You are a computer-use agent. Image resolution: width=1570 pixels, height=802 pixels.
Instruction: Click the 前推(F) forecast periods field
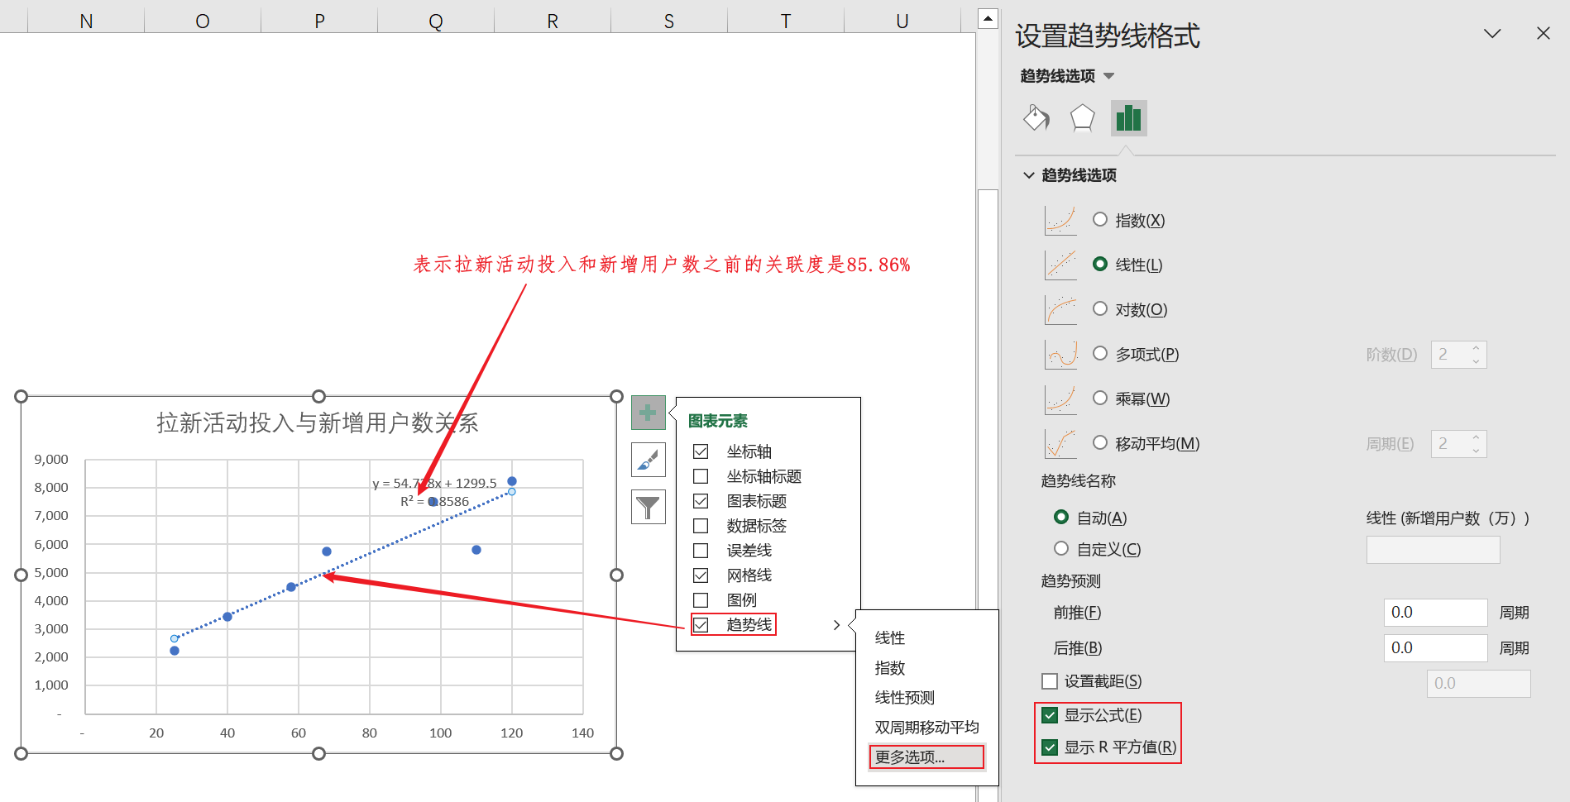[1435, 613]
